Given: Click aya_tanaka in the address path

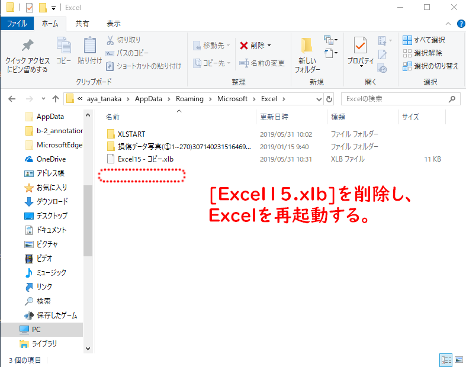Looking at the screenshot, I should tap(104, 99).
